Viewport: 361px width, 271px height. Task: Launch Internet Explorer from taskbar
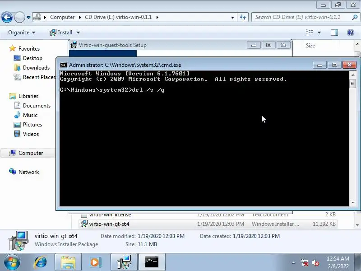(41, 262)
